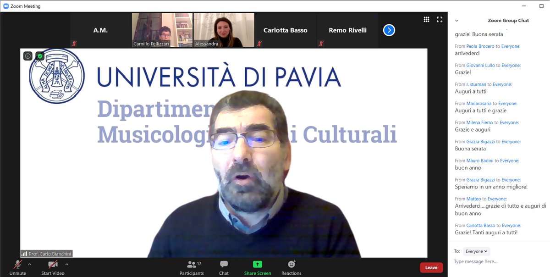
Task: Unmute your microphone
Action: tap(17, 265)
